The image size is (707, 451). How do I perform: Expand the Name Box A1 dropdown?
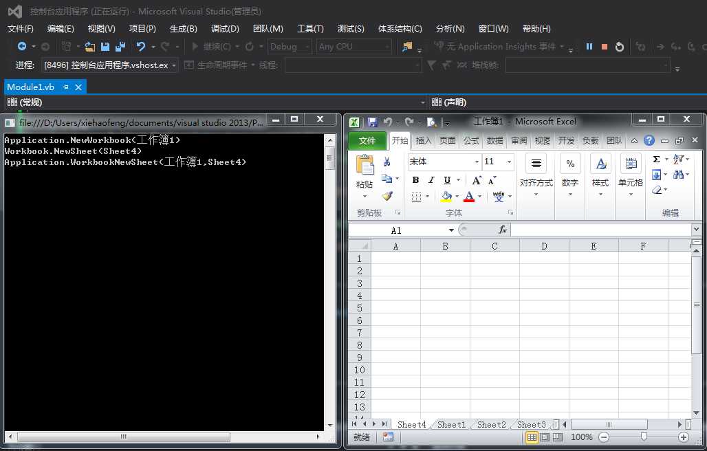point(451,230)
